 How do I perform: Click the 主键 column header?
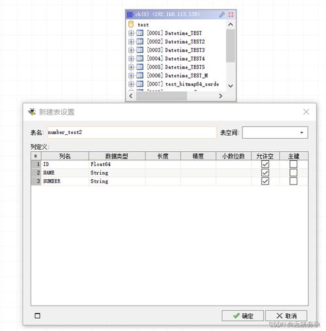coord(293,156)
